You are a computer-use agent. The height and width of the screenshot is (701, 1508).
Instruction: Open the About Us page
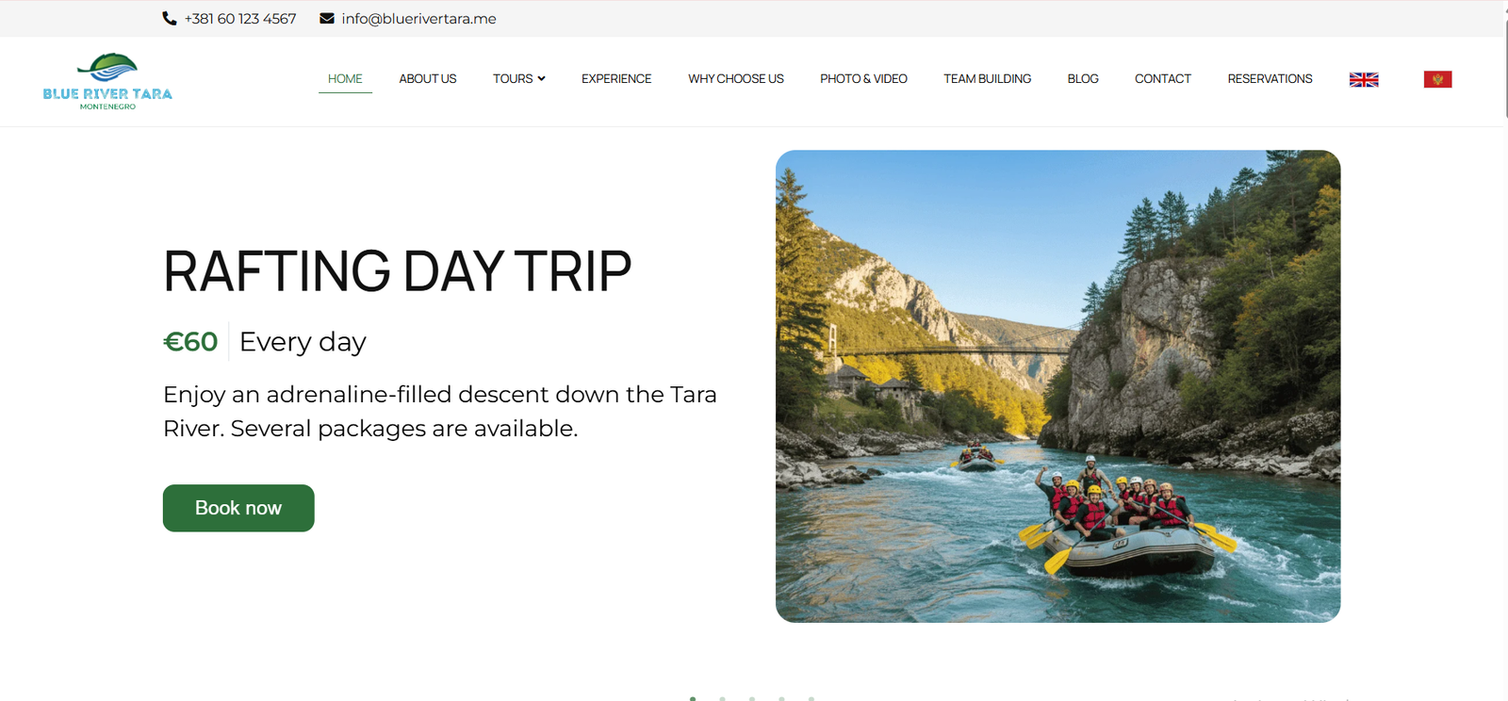click(x=427, y=79)
